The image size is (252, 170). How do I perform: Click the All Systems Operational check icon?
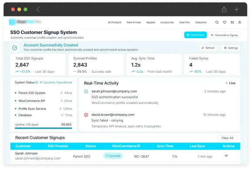37,82
